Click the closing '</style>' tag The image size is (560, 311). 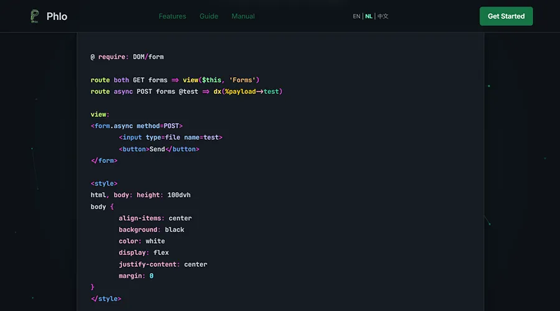106,299
